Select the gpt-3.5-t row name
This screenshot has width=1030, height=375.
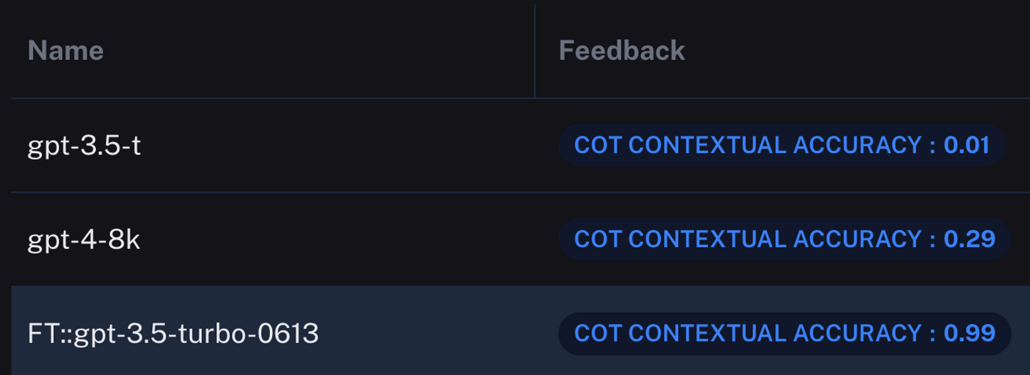coord(84,145)
